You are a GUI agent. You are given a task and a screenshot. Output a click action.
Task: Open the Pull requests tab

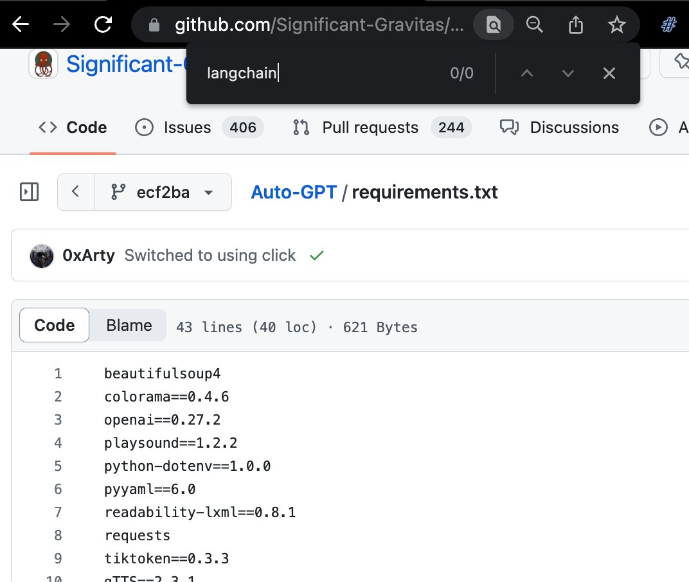pos(382,127)
